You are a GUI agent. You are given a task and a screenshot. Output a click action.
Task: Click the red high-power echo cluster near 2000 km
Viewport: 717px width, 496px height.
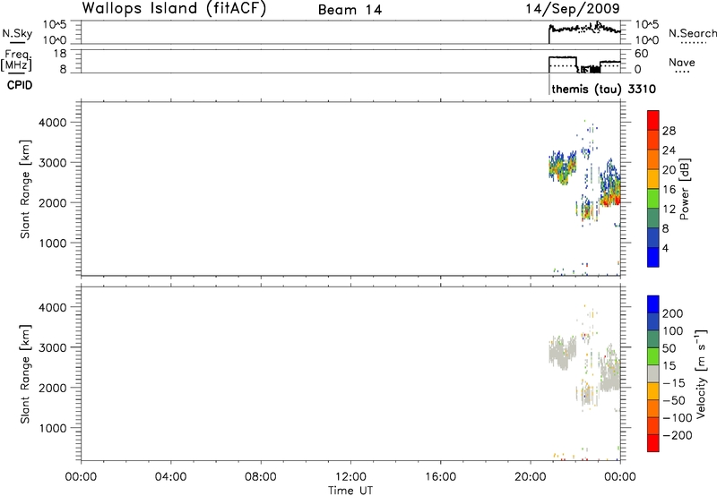coord(610,200)
